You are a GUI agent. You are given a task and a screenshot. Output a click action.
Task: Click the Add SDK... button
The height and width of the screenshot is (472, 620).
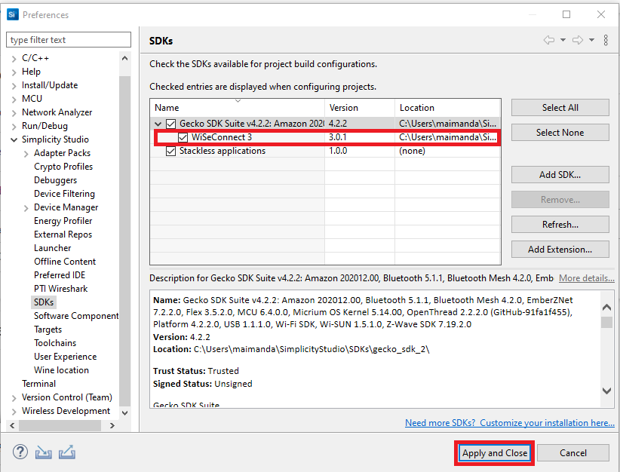pyautogui.click(x=560, y=175)
